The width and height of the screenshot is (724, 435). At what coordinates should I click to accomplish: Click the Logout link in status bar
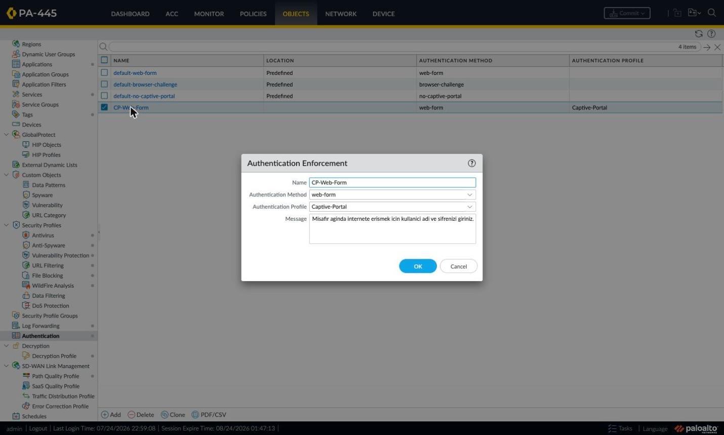pos(38,428)
